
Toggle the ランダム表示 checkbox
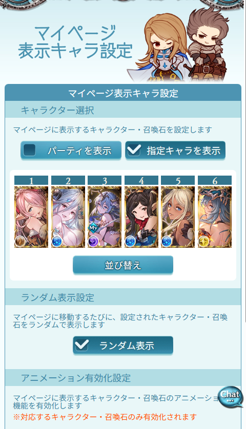pyautogui.click(x=81, y=345)
